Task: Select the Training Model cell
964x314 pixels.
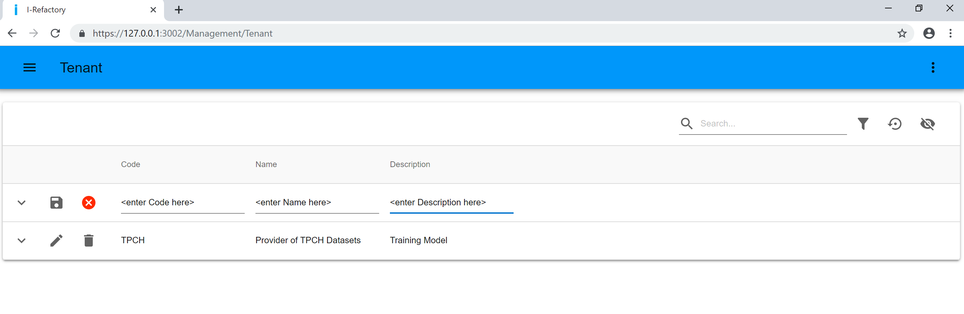Action: (x=418, y=240)
